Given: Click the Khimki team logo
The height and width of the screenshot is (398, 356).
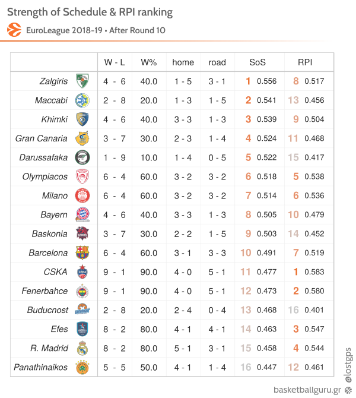Looking at the screenshot, I should 82,119.
